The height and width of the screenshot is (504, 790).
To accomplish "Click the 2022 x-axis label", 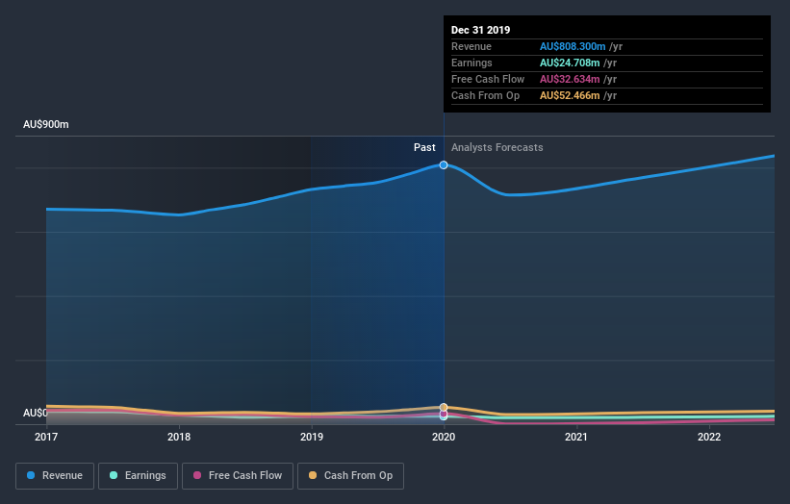I will [x=709, y=437].
